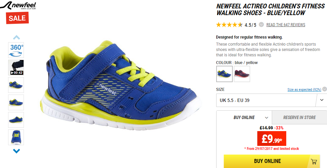Expand the rating details chevron beside 4.5/5
This screenshot has width=327, height=168.
point(261,24)
